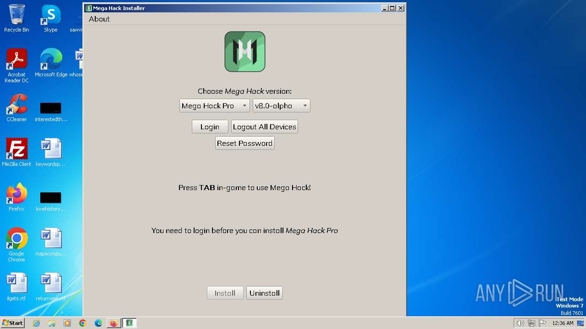
Task: Open Internet Explorer from taskbar
Action: tap(36, 323)
